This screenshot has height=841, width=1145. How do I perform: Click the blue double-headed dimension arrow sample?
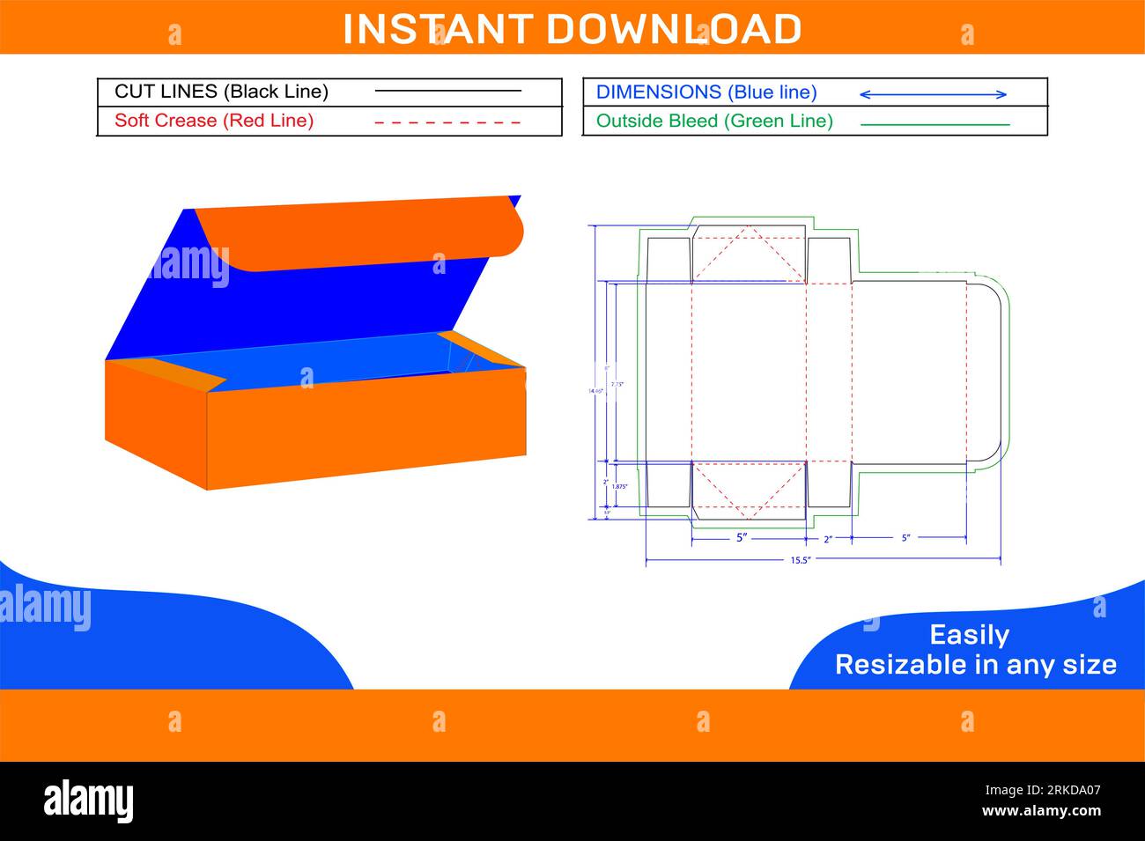point(933,94)
